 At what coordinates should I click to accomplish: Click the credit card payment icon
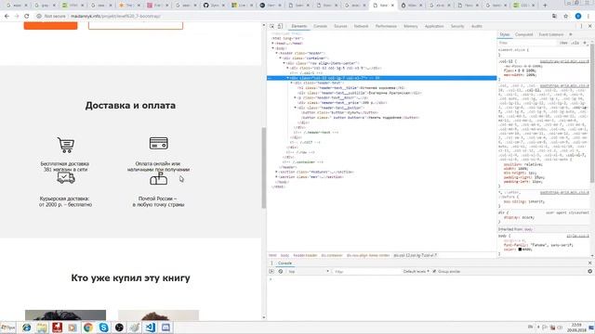click(159, 144)
